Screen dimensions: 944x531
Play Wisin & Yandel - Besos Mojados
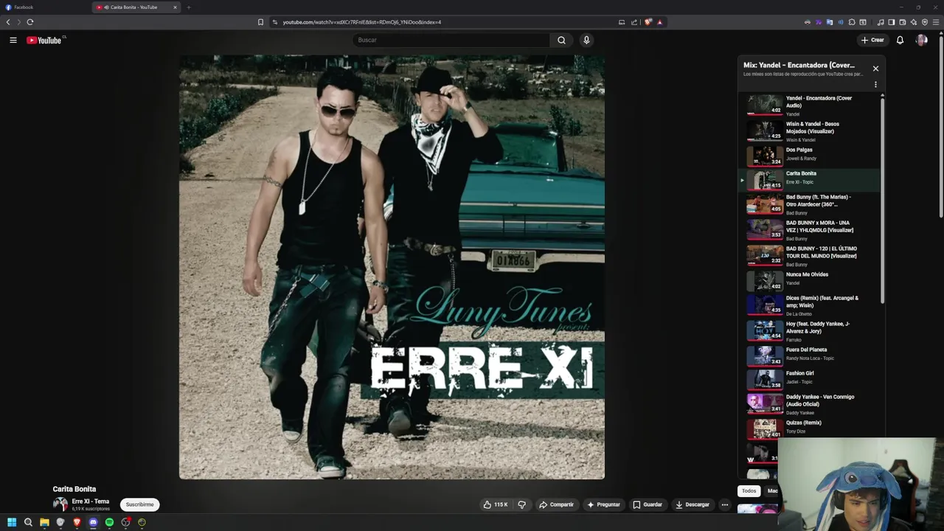point(810,131)
